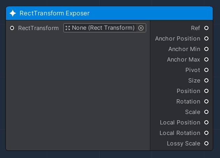Click the None (Rect Transform) object field
The height and width of the screenshot is (158, 220).
101,28
